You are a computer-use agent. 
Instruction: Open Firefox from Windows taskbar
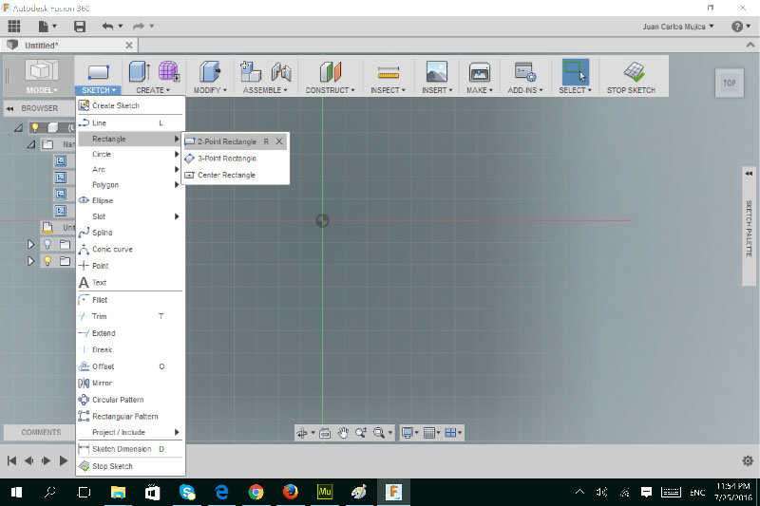point(290,492)
